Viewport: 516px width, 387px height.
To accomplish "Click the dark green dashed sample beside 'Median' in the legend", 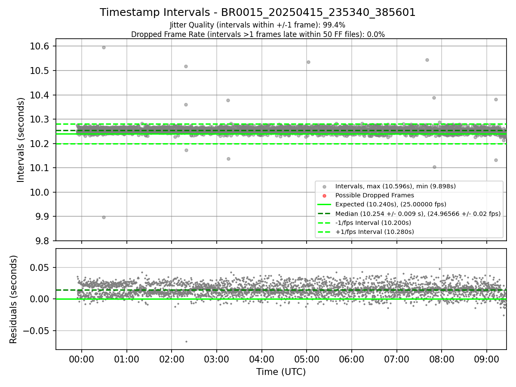I will click(x=325, y=214).
